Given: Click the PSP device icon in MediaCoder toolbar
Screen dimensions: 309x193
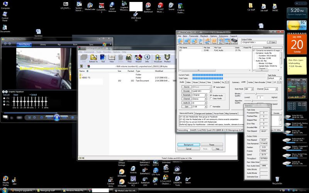Looking at the screenshot, I should pyautogui.click(x=234, y=41).
